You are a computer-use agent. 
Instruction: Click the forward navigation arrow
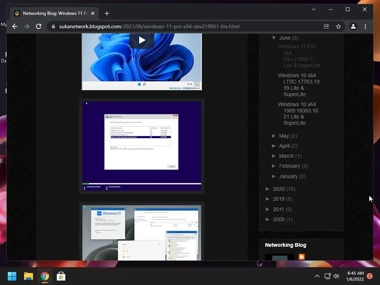[x=27, y=26]
